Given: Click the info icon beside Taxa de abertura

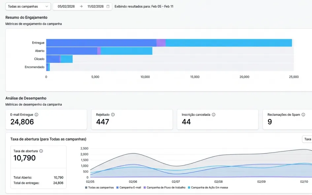Looking at the screenshot, I should click(x=41, y=151).
